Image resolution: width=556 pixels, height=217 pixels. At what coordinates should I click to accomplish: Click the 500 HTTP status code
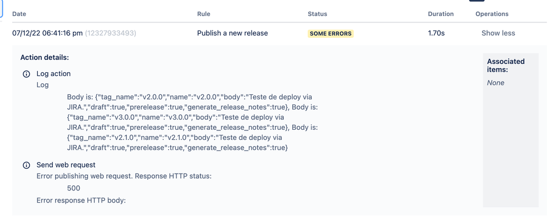point(73,188)
